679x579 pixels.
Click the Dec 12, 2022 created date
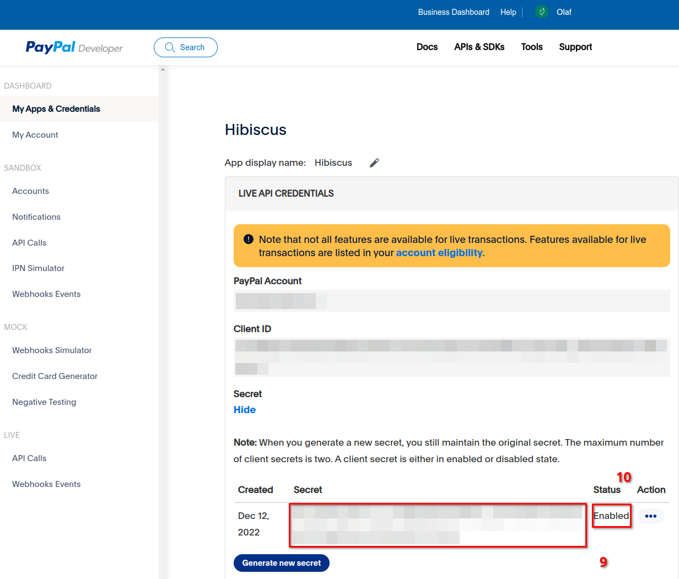pos(254,524)
